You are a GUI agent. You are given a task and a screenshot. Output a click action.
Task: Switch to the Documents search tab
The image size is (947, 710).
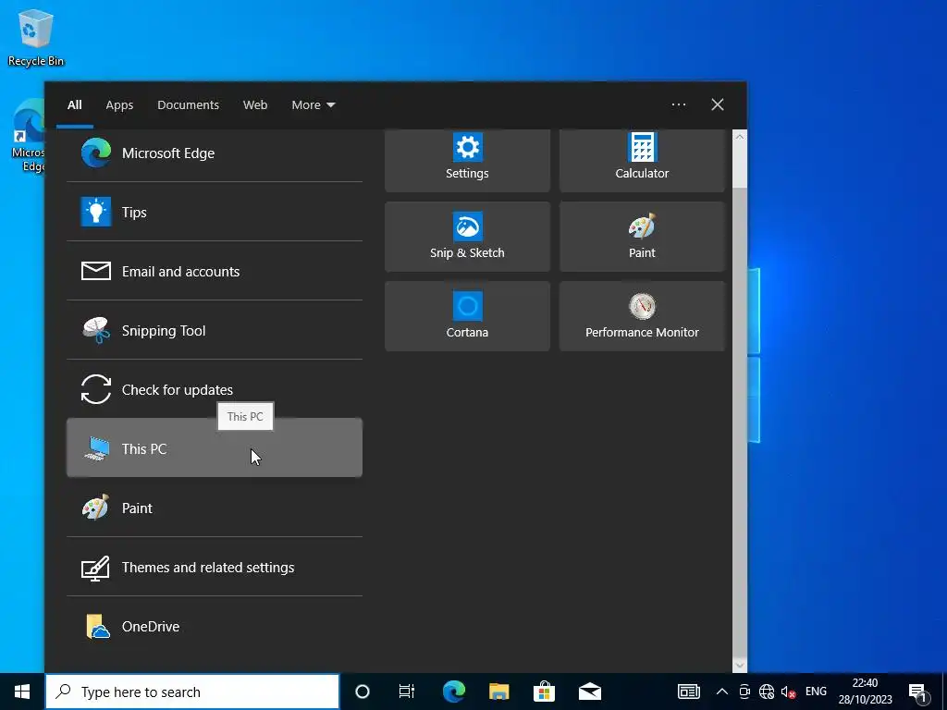189,105
